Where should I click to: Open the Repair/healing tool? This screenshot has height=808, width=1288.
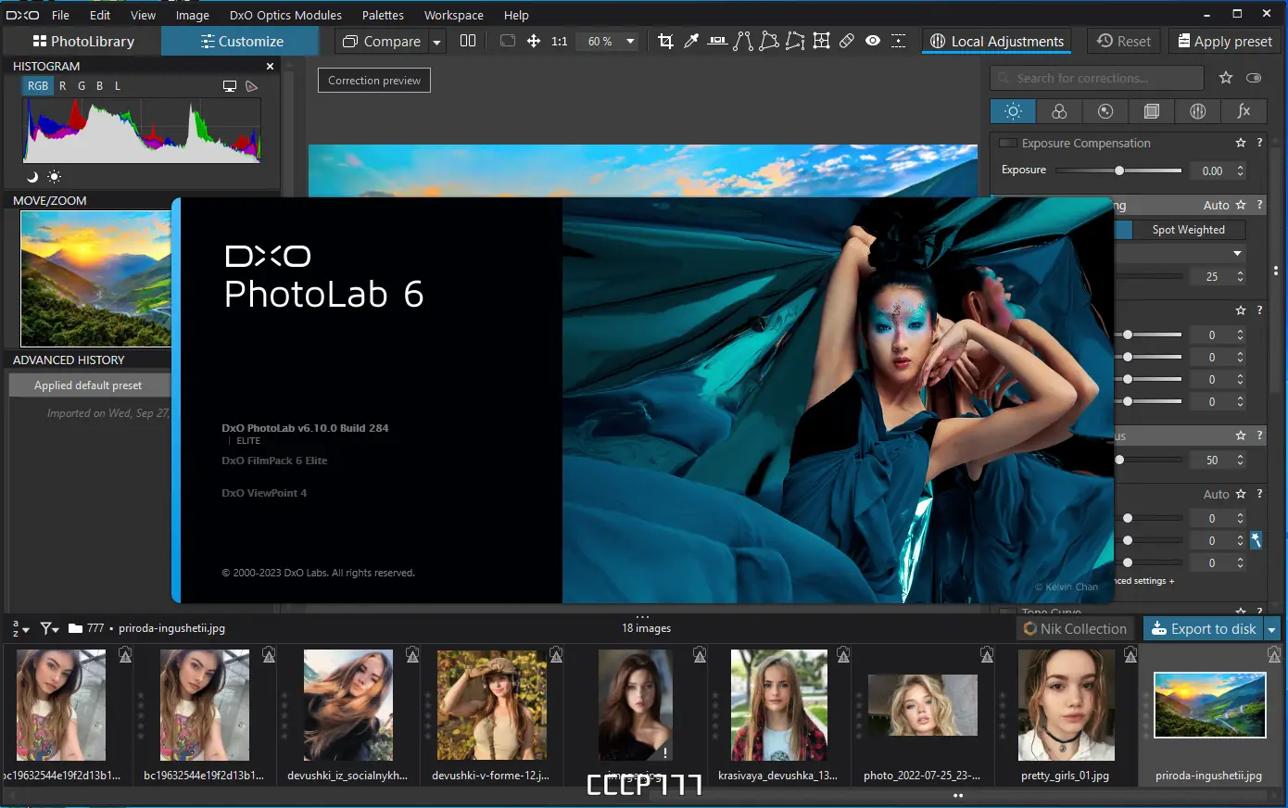coord(846,41)
